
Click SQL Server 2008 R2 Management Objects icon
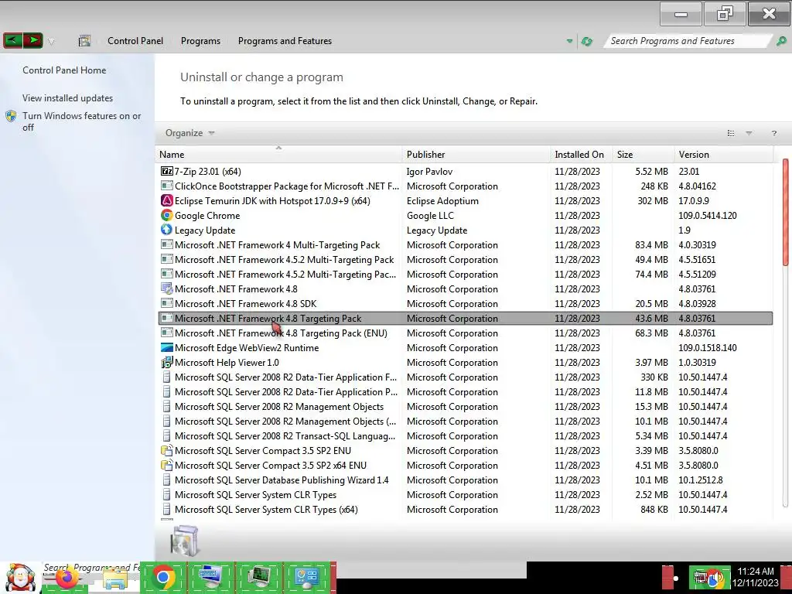pos(167,407)
